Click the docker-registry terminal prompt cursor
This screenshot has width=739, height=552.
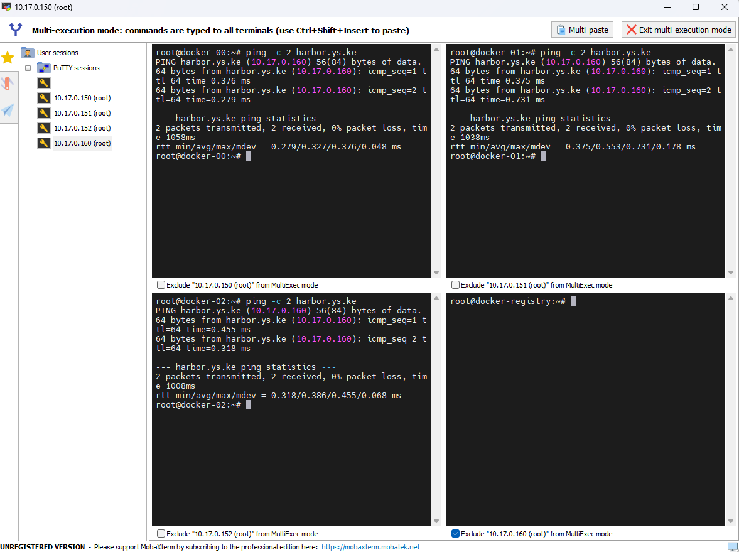click(573, 301)
